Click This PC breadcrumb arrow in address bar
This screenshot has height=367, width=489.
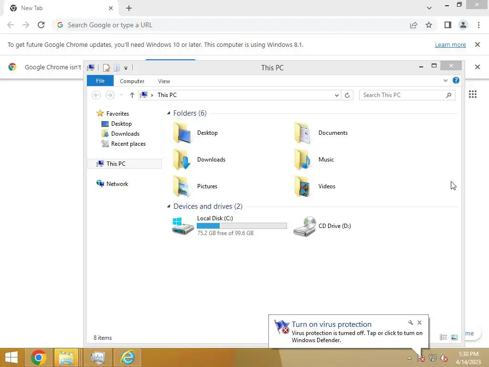pos(152,95)
